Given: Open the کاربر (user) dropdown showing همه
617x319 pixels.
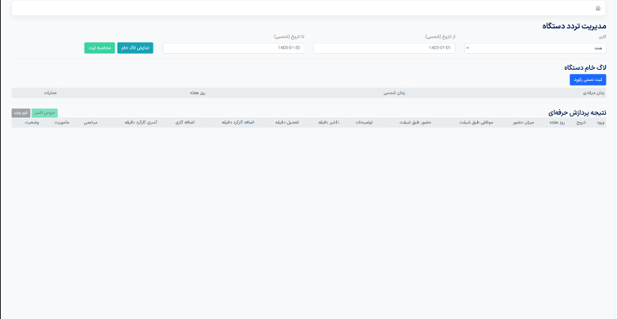Looking at the screenshot, I should (x=536, y=48).
